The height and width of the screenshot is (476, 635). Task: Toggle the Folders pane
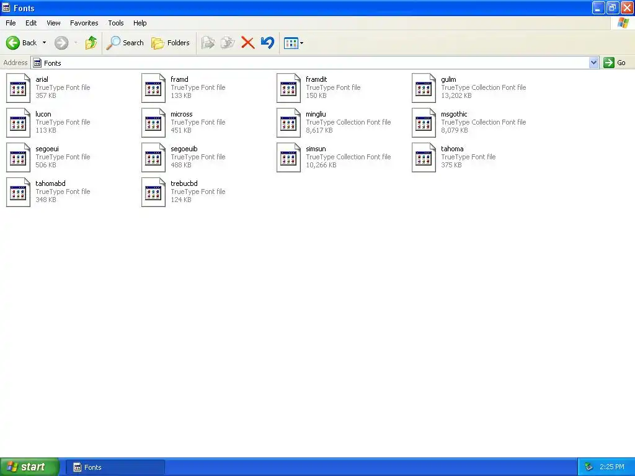(x=171, y=43)
